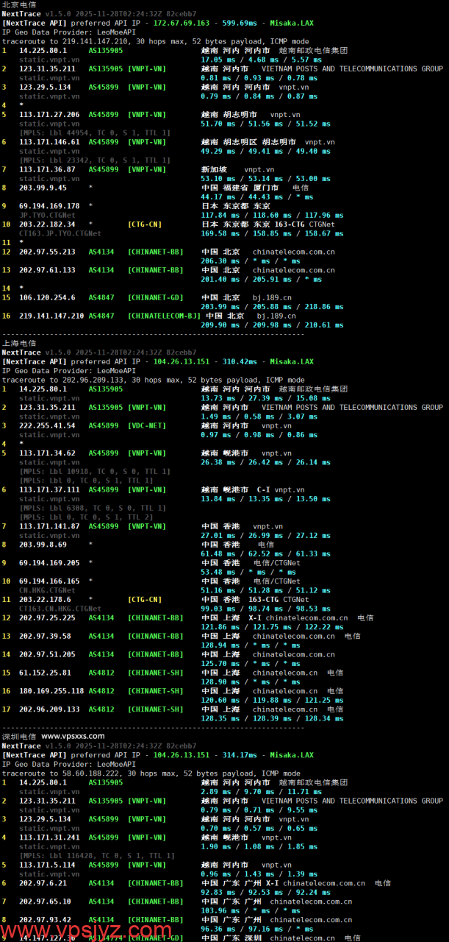The image size is (449, 942).
Task: Select hop IP 202.97.55.213
Action: (47, 252)
